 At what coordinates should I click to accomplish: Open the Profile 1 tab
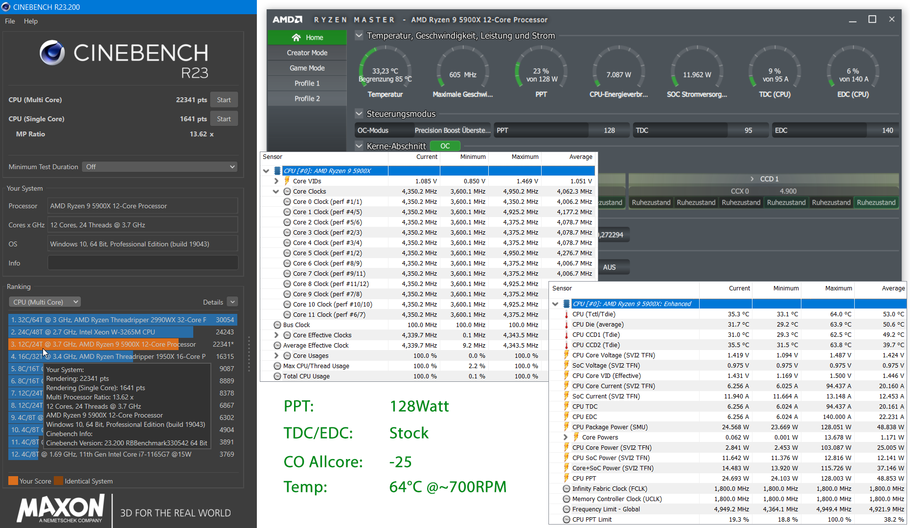307,83
